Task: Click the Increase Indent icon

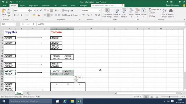Action: pyautogui.click(x=59, y=15)
